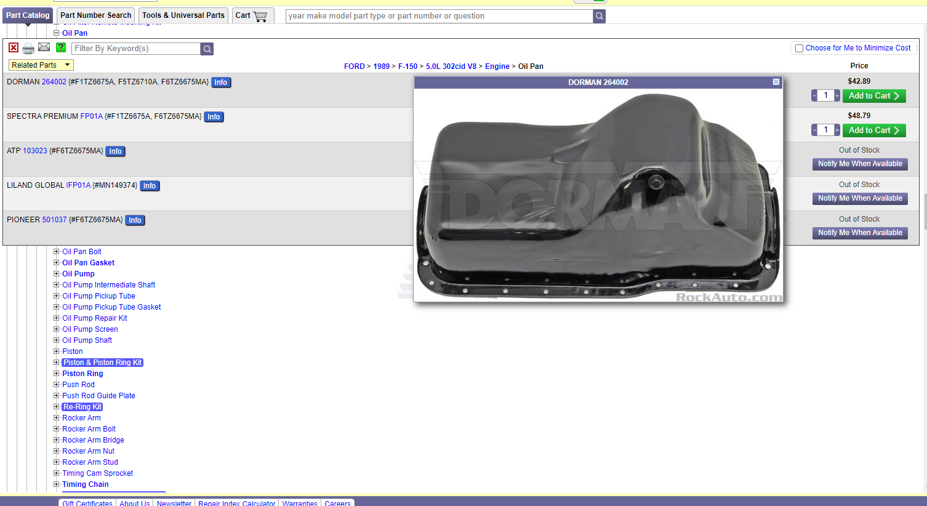Expand the Oil Pump node
Screen dimensions: 927x506
[x=57, y=274]
